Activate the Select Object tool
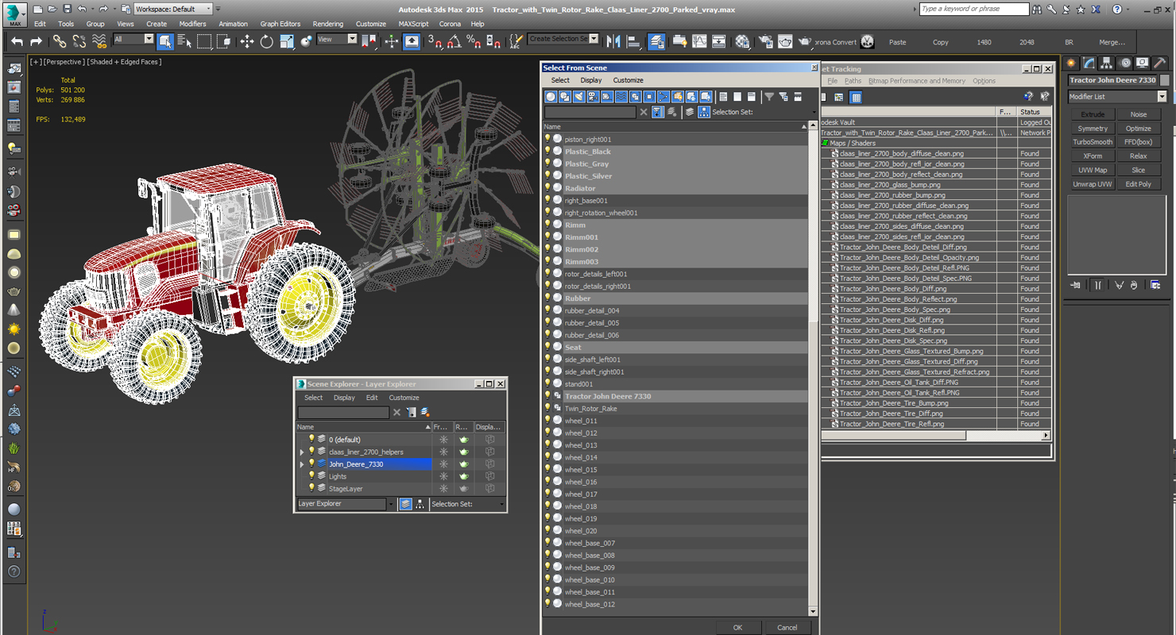Viewport: 1176px width, 635px height. (165, 41)
